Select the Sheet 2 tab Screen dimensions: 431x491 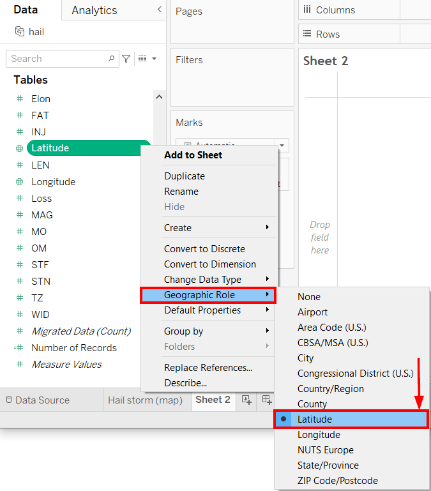point(213,400)
